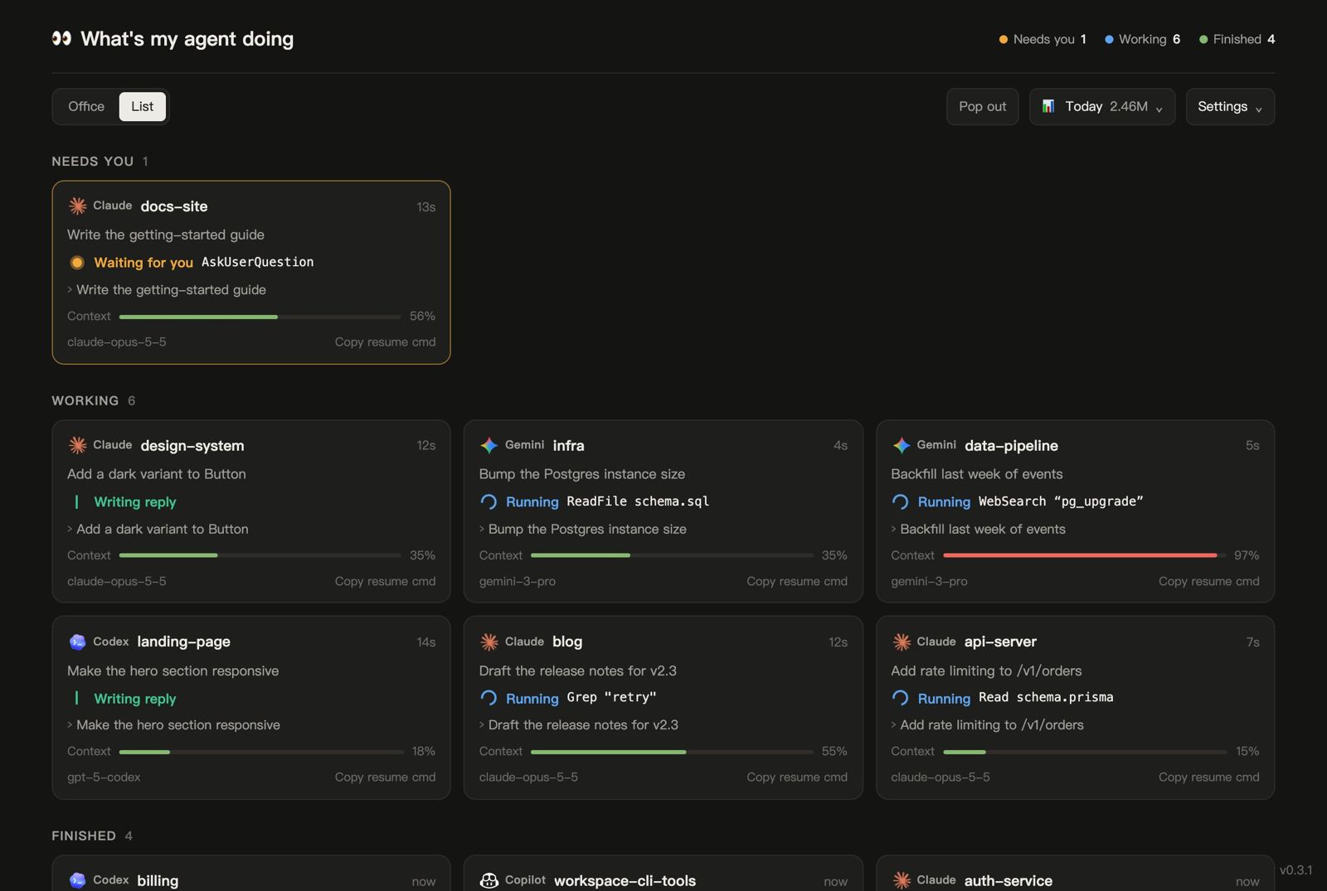The width and height of the screenshot is (1327, 891).
Task: Click the Gemini icon on the infra card
Action: (x=489, y=445)
